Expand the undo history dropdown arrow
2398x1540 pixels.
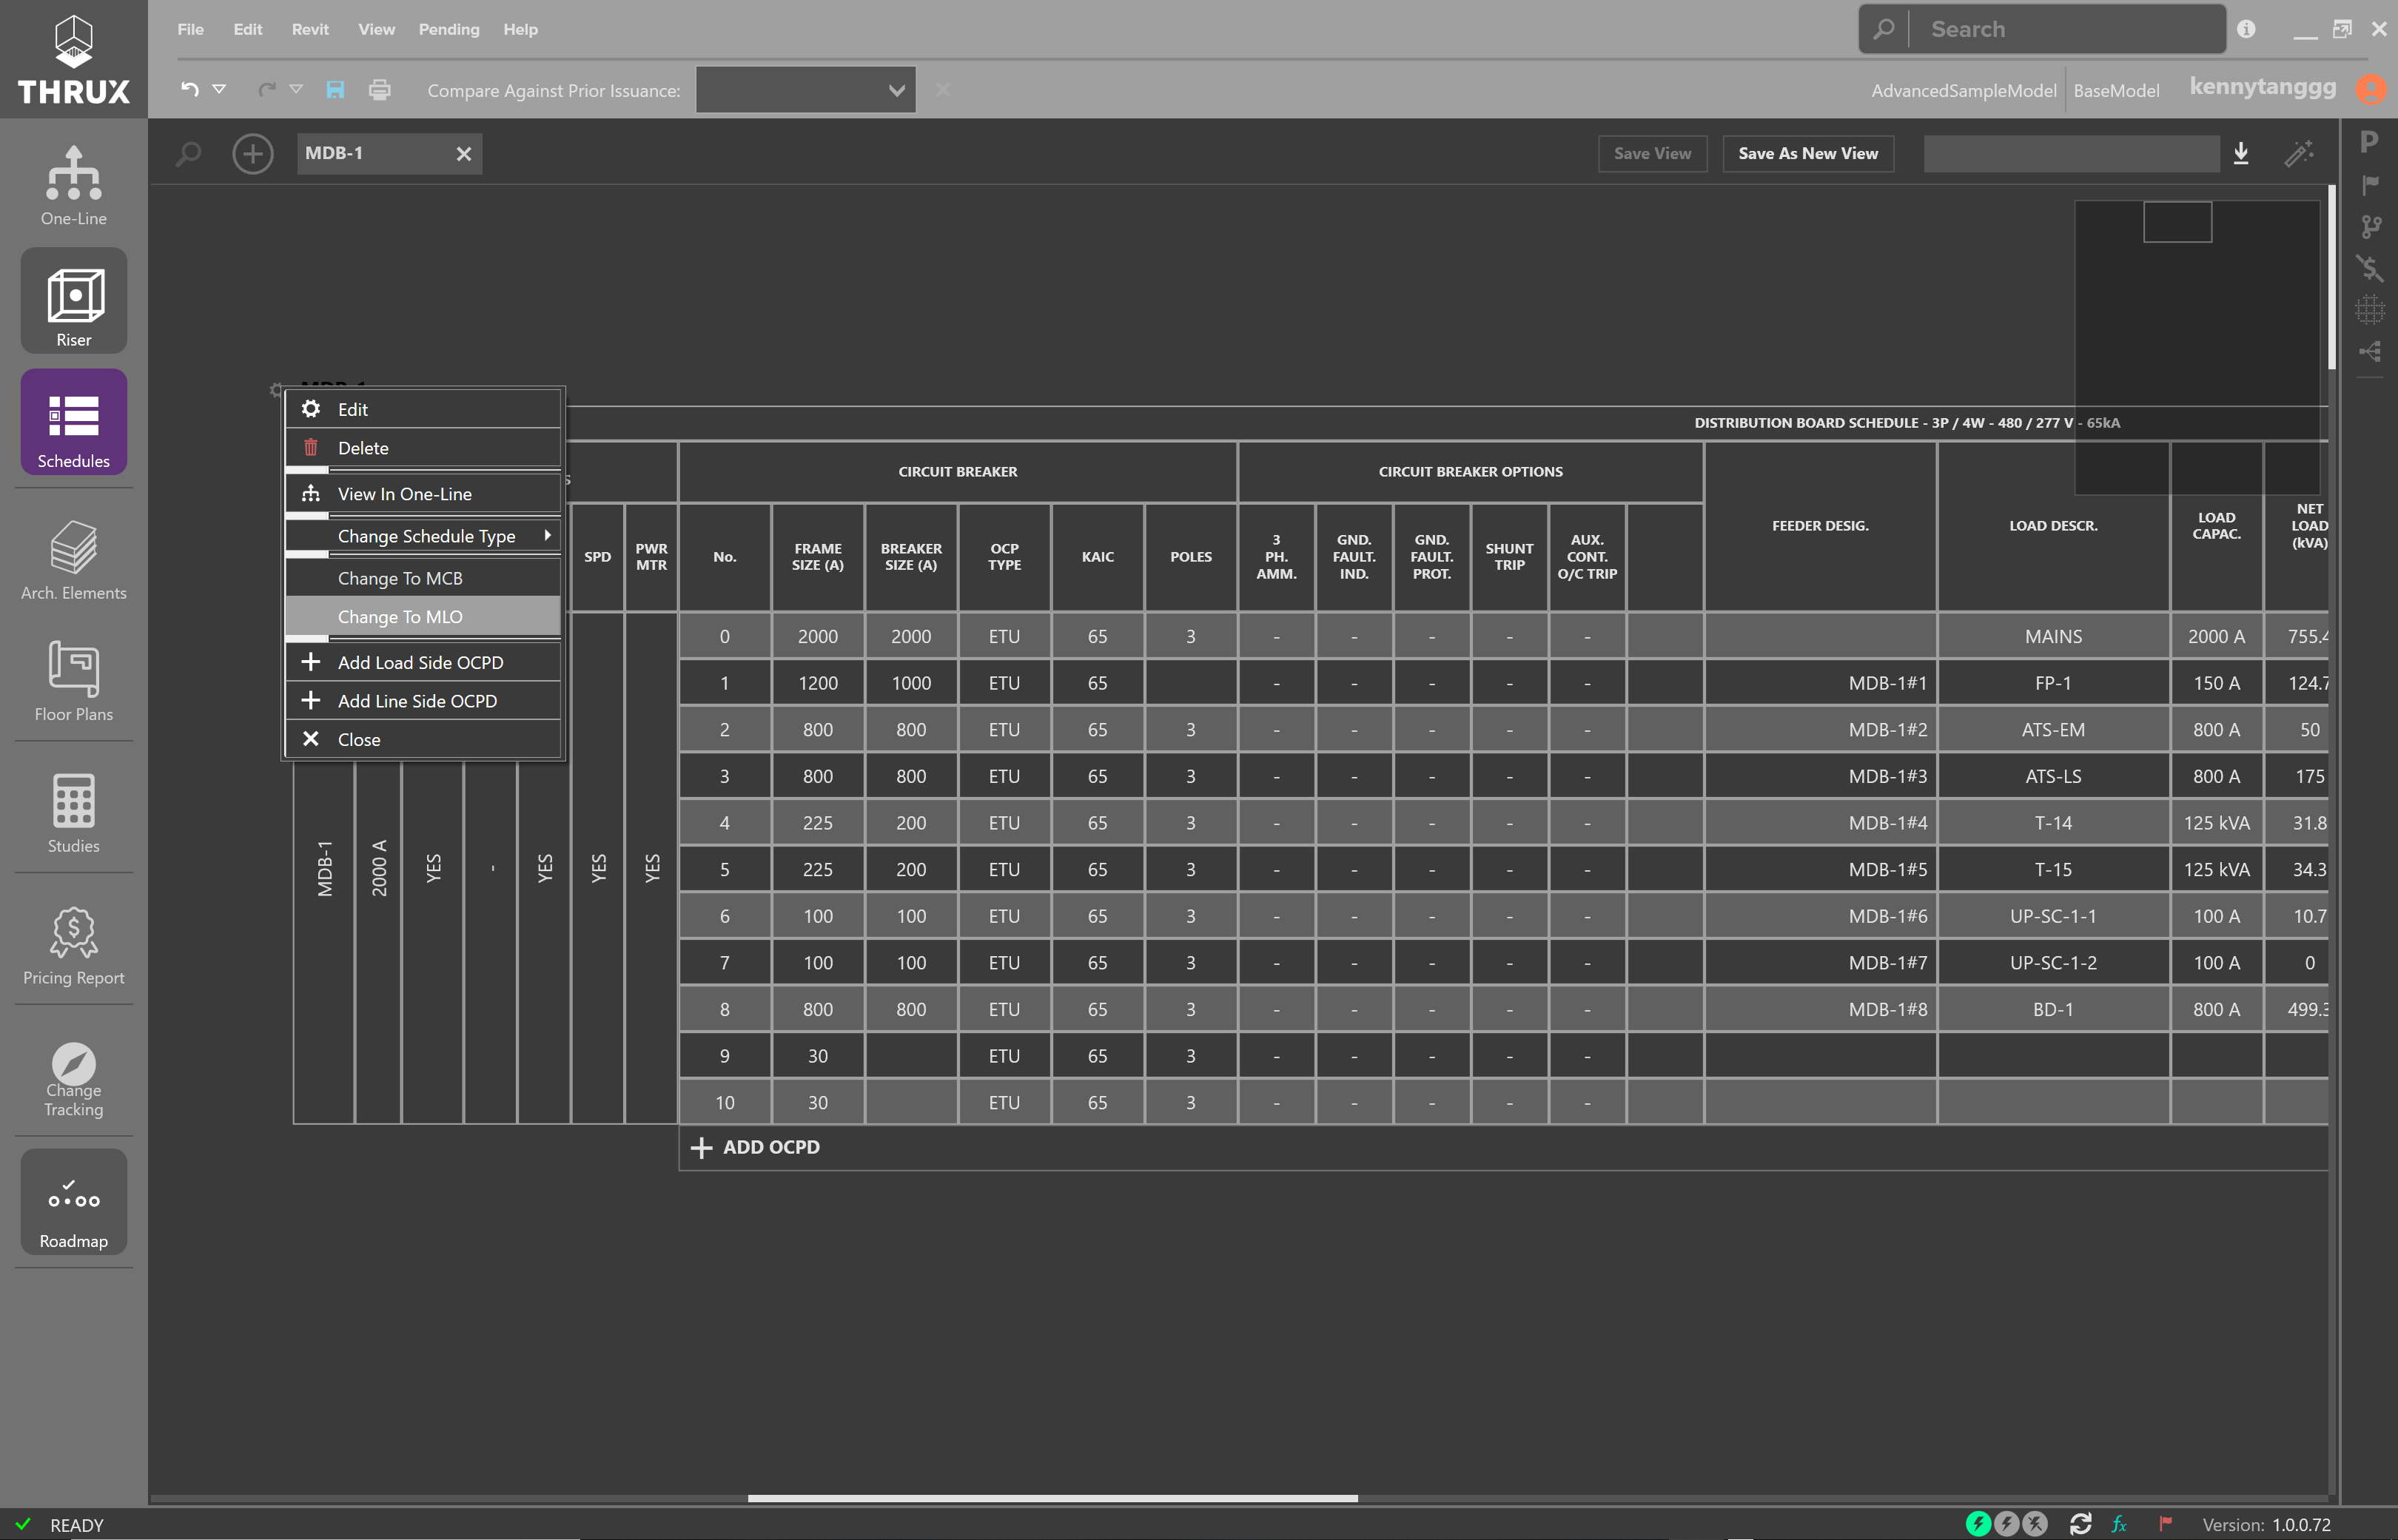219,89
